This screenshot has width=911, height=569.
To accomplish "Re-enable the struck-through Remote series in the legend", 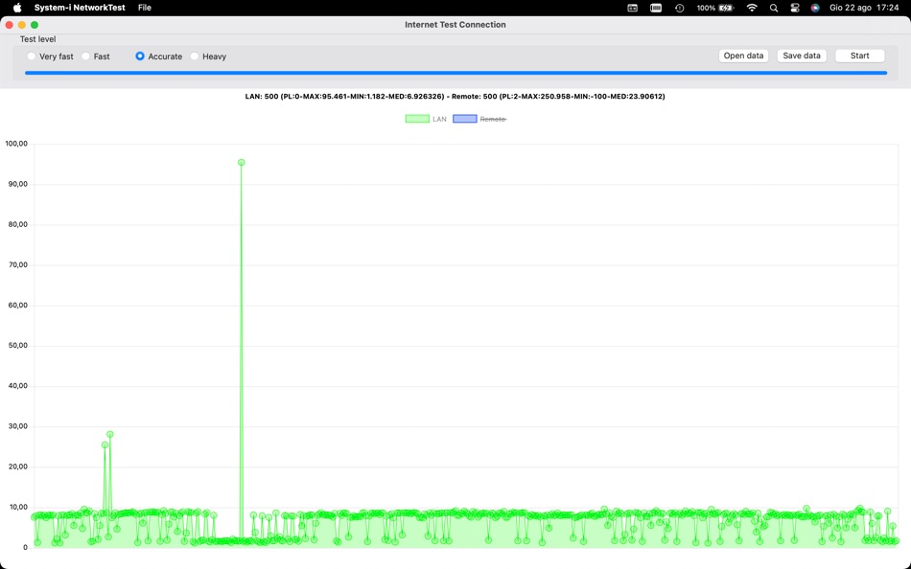I will tap(493, 118).
